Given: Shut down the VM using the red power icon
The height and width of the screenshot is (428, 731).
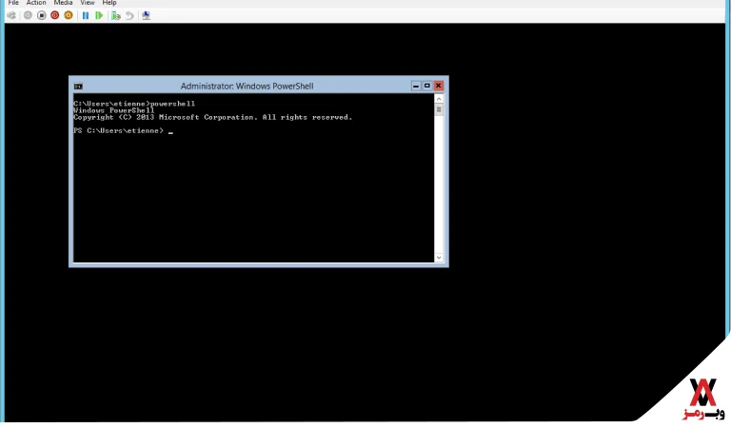Looking at the screenshot, I should click(x=55, y=15).
